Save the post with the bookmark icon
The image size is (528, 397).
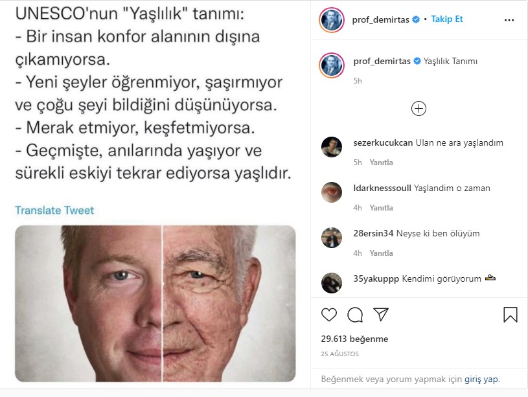coord(510,315)
